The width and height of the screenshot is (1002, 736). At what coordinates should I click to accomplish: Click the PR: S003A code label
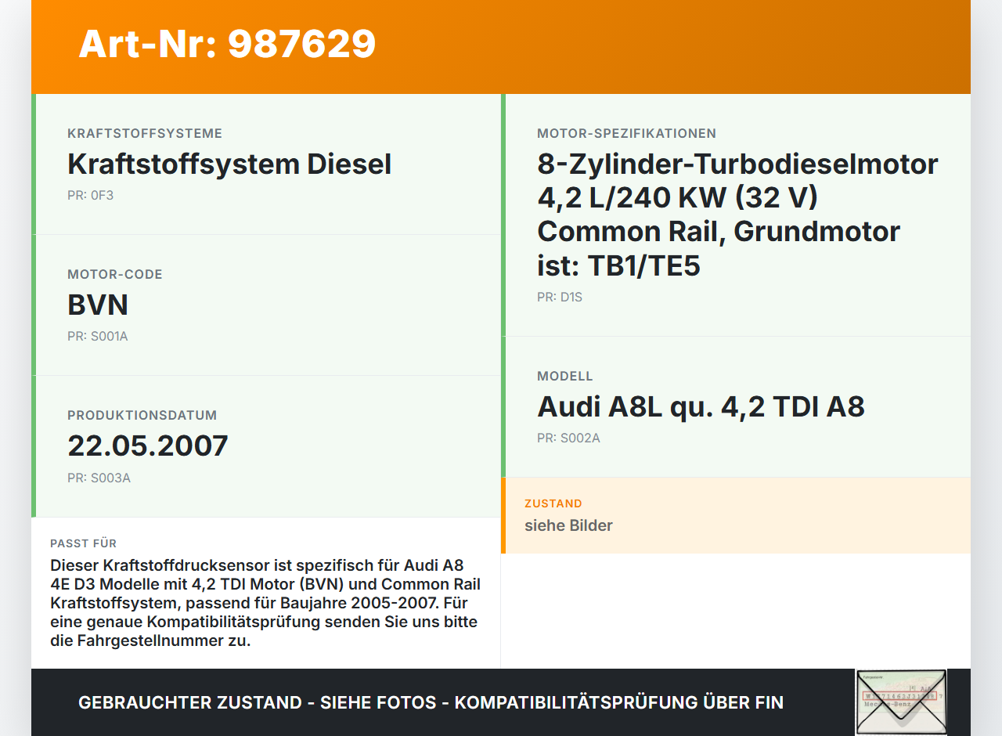pyautogui.click(x=99, y=478)
